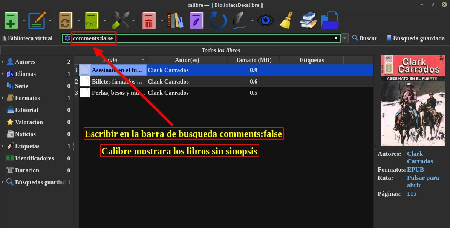The height and width of the screenshot is (228, 450).
Task: Select book row Perlas, besos y mu…
Action: pyautogui.click(x=226, y=93)
